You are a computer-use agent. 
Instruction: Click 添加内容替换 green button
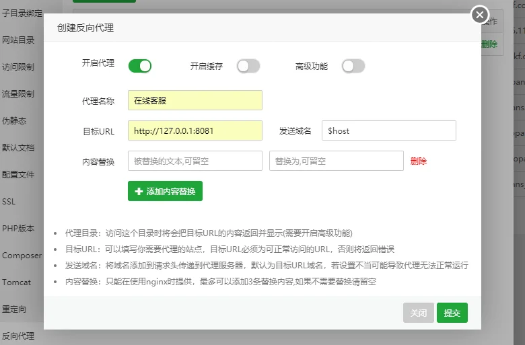coord(165,191)
